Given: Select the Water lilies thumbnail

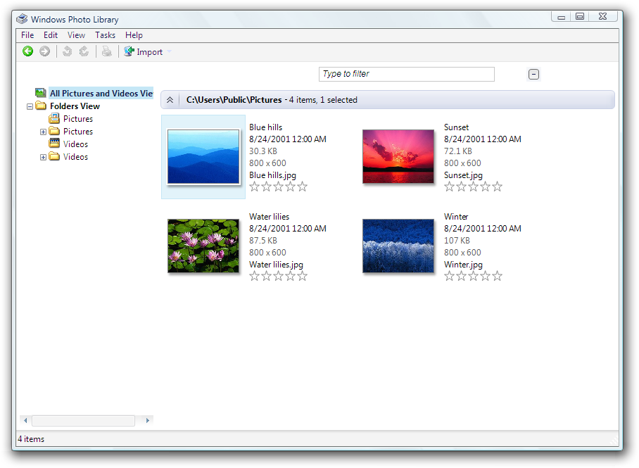Looking at the screenshot, I should 203,246.
